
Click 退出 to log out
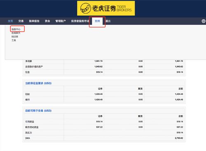(108, 21)
